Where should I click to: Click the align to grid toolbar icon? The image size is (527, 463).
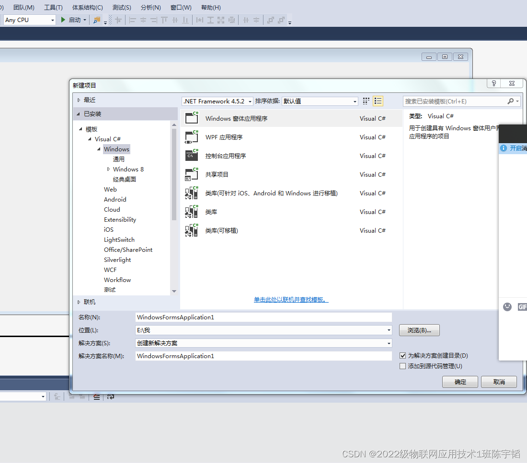click(x=118, y=20)
